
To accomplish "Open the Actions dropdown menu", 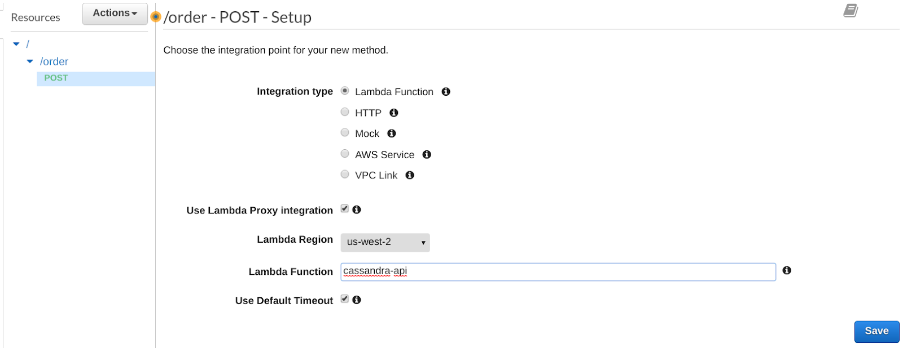I will [115, 14].
